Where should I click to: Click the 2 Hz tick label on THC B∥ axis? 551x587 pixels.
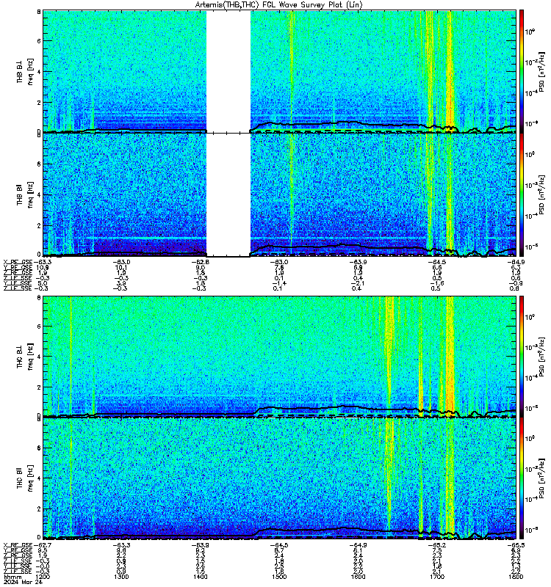pos(39,508)
